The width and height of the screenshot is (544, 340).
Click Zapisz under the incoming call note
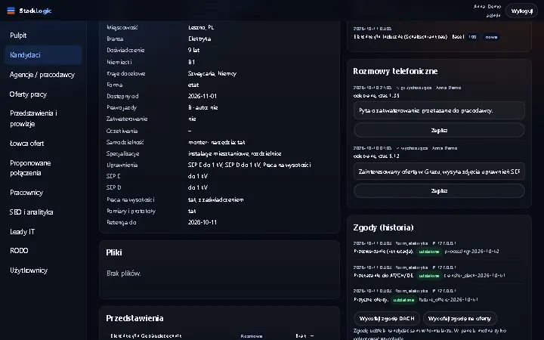439,131
